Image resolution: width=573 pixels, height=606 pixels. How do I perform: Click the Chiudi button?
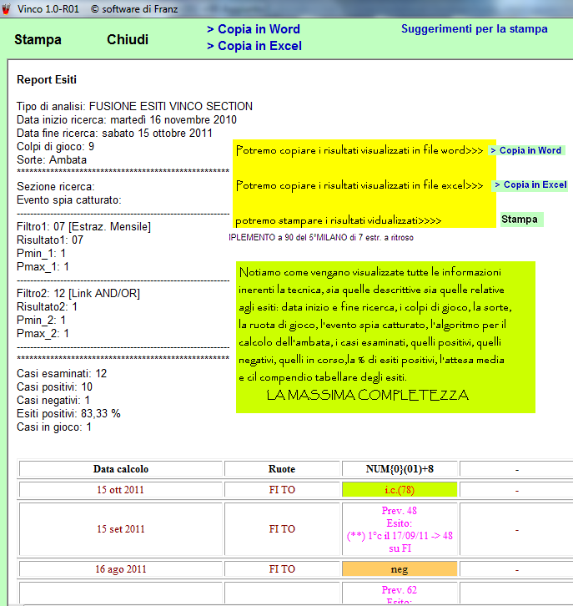tap(128, 39)
